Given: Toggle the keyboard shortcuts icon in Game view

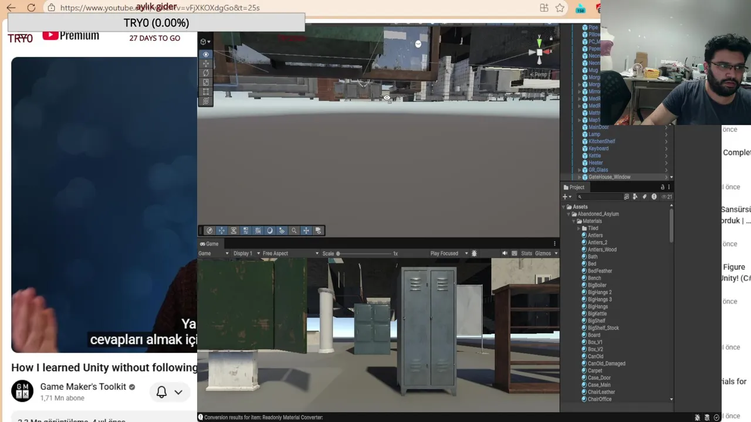Looking at the screenshot, I should click(x=515, y=254).
